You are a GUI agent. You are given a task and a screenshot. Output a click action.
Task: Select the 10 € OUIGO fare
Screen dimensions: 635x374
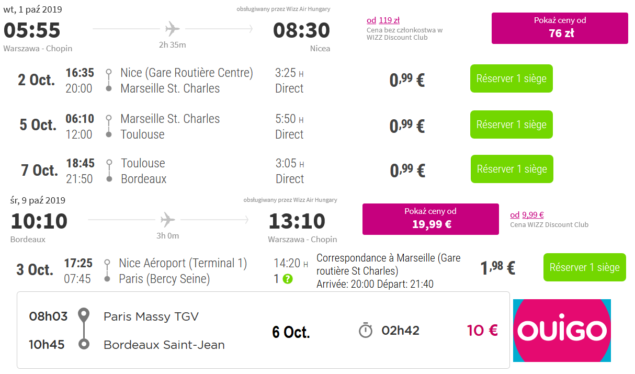pyautogui.click(x=482, y=331)
